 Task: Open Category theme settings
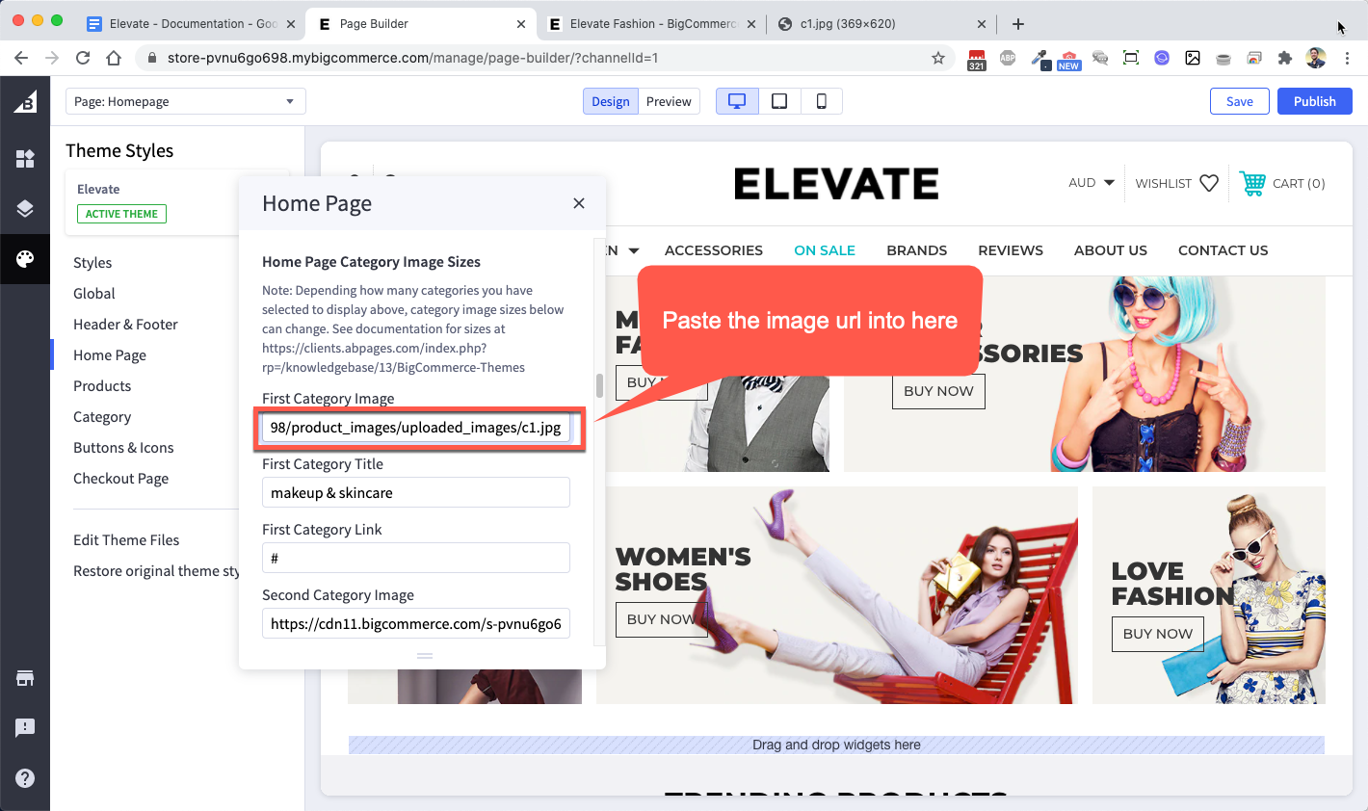[102, 417]
